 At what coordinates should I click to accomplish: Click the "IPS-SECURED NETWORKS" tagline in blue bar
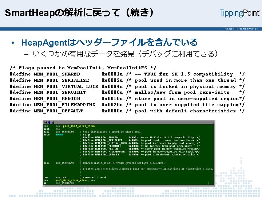[241, 29]
